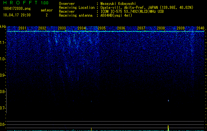Click time marker 2036
Screen dimensions: 207x131
[121, 28]
